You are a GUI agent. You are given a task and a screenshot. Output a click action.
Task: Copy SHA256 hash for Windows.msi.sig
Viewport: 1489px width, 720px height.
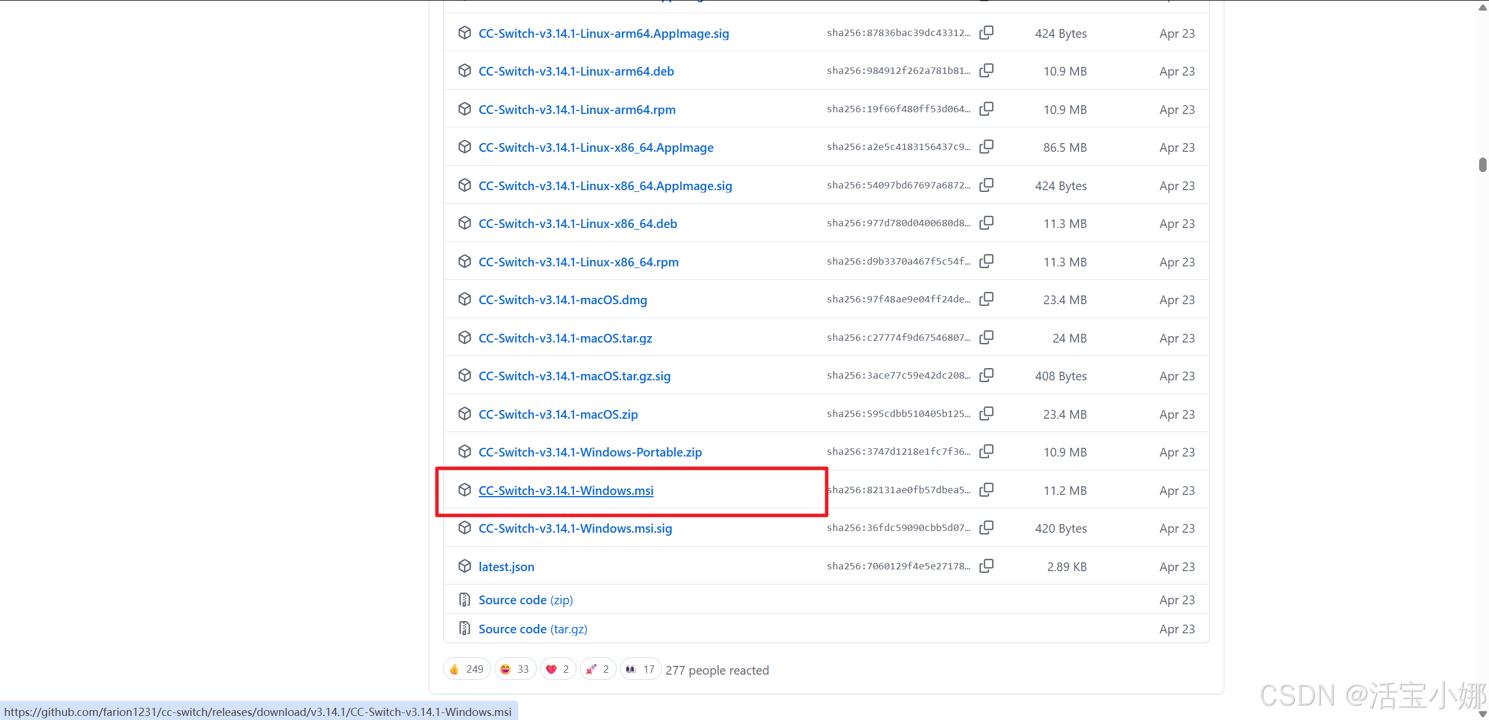pos(986,527)
